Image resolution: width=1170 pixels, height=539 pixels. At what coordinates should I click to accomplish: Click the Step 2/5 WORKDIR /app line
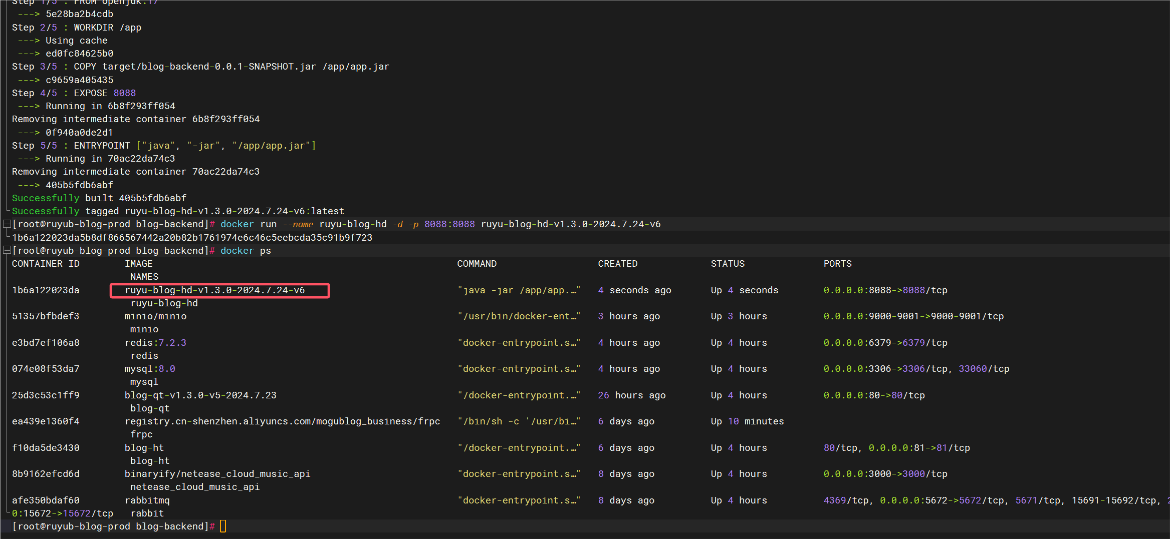(x=77, y=28)
